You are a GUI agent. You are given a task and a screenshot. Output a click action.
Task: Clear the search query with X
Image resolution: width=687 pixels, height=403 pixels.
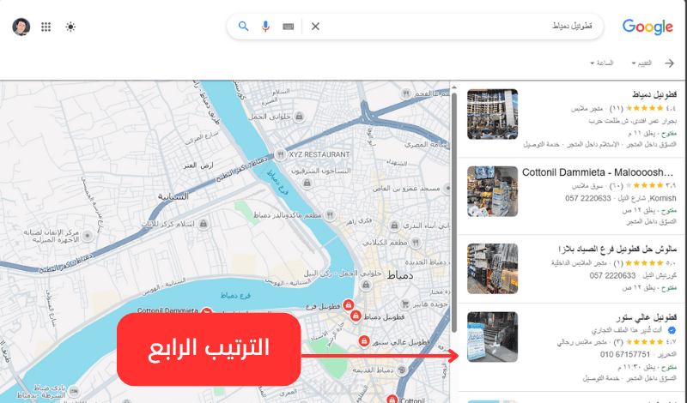[315, 27]
